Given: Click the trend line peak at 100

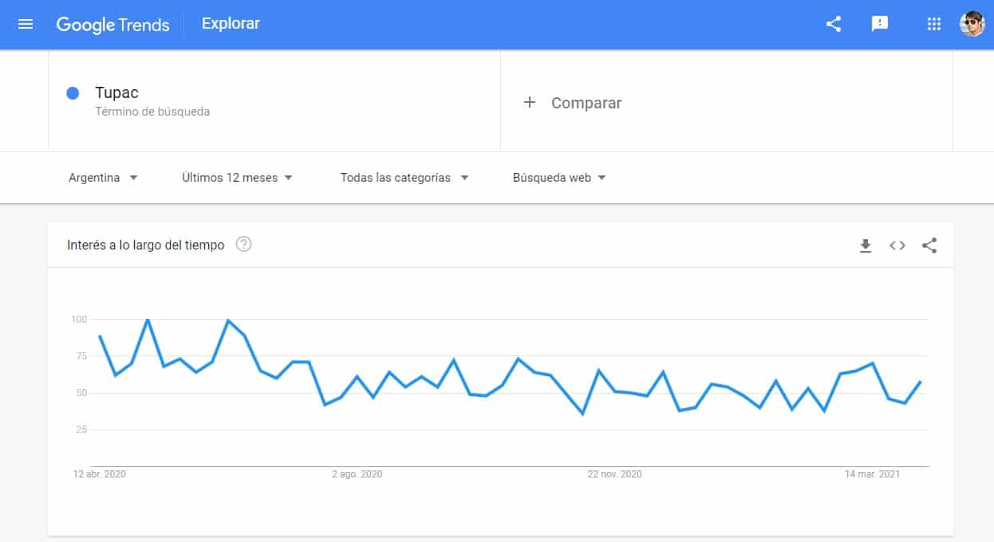Looking at the screenshot, I should tap(149, 319).
